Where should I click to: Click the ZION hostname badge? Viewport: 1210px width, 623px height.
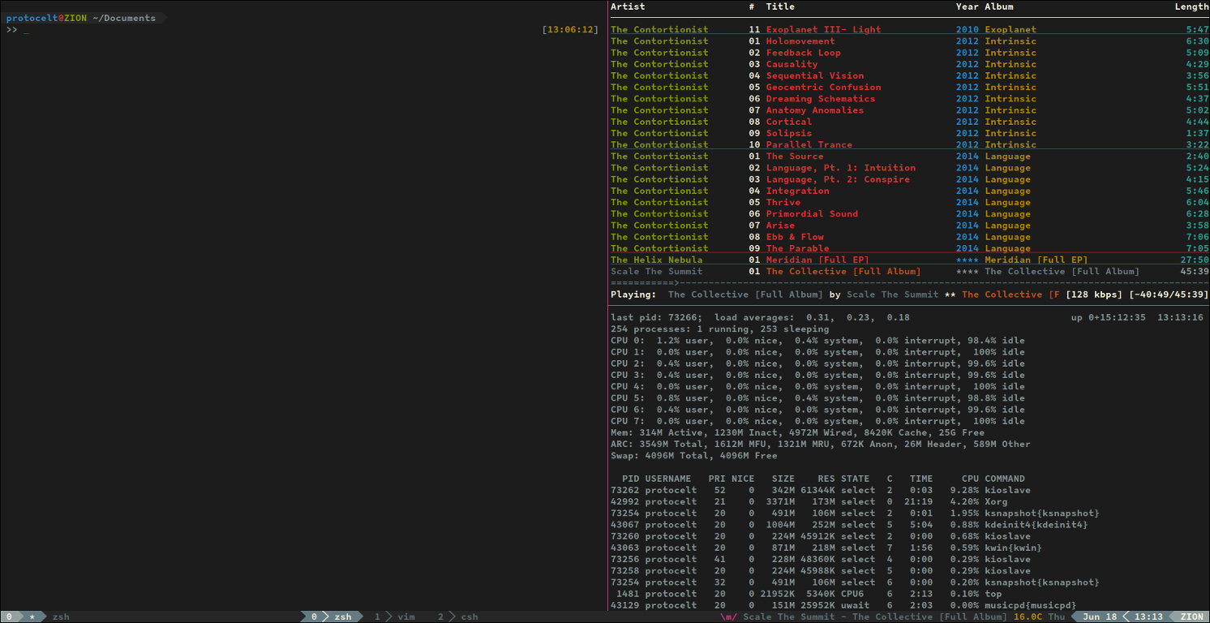point(1191,617)
